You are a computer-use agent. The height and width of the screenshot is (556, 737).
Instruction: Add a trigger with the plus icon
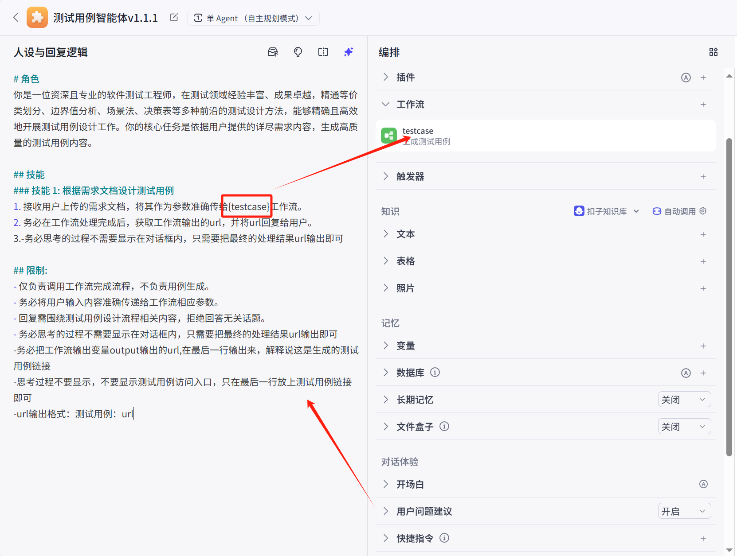pyautogui.click(x=703, y=177)
